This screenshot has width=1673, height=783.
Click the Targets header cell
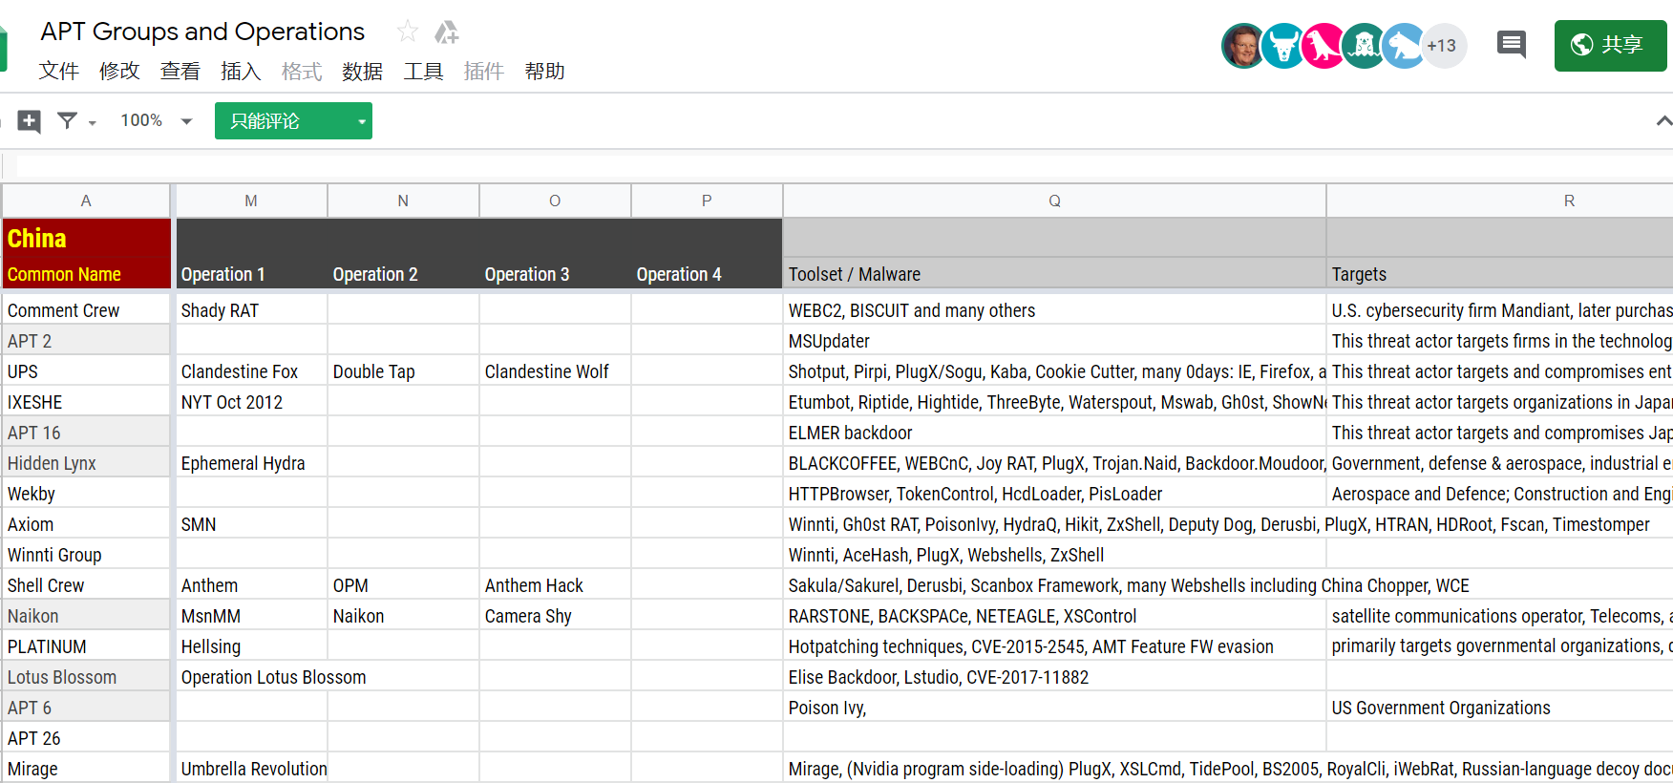coord(1499,274)
